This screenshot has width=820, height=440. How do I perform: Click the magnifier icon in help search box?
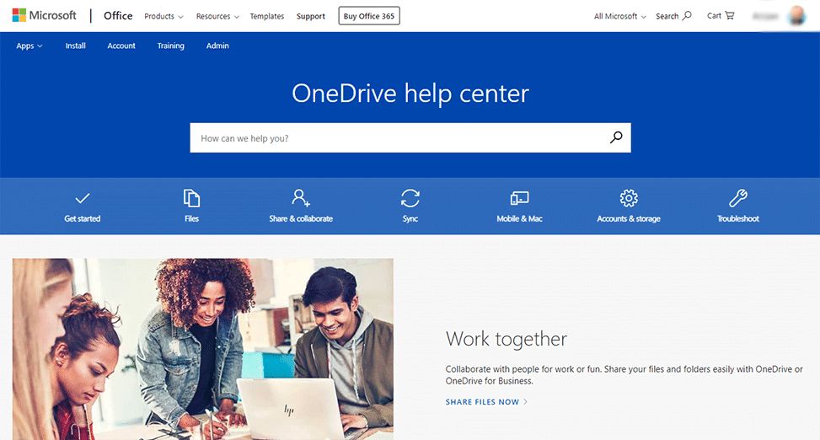(617, 137)
